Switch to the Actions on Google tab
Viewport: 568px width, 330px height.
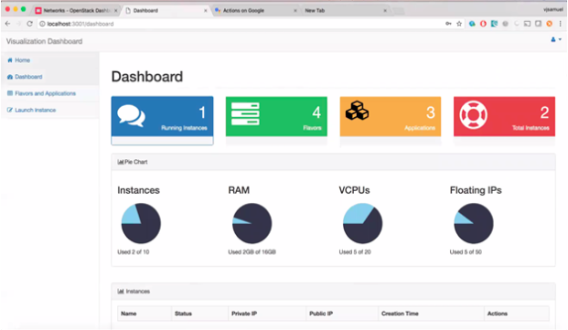pos(256,10)
